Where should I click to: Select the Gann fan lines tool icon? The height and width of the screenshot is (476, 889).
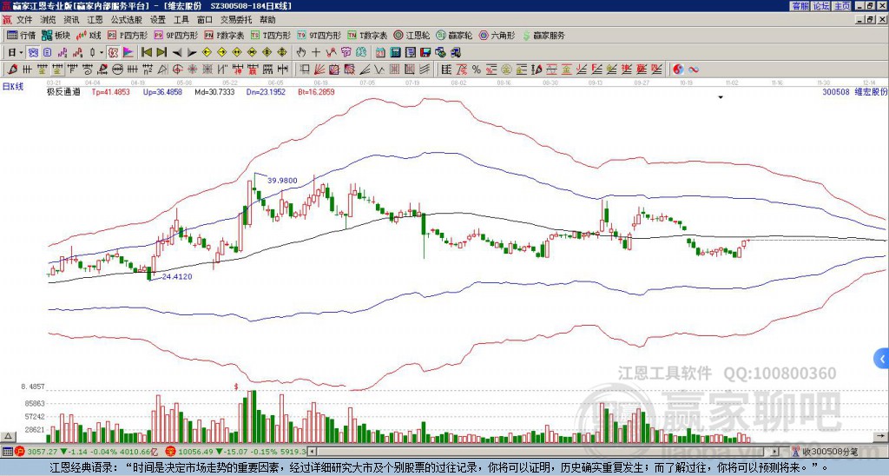(x=319, y=69)
